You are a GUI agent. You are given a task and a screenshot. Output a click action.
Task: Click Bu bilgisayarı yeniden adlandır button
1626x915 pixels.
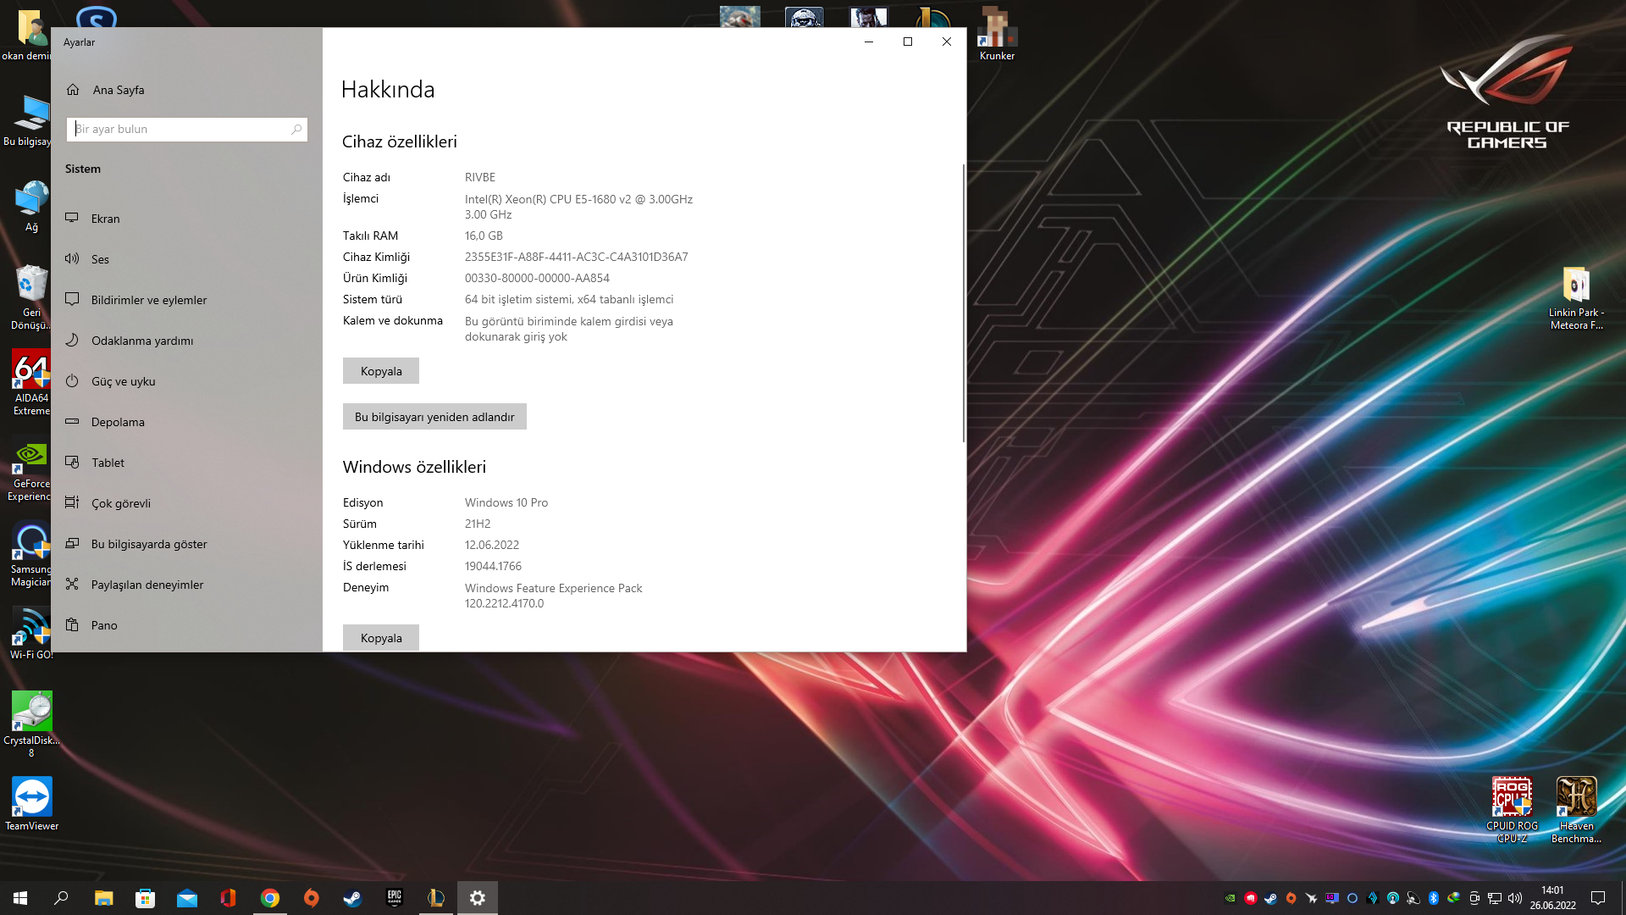click(434, 417)
